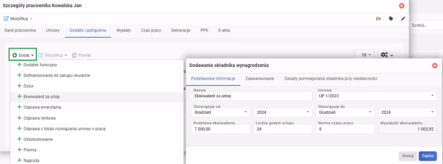Switch to the Czas pracy tab
443x164 pixels.
pyautogui.click(x=151, y=30)
